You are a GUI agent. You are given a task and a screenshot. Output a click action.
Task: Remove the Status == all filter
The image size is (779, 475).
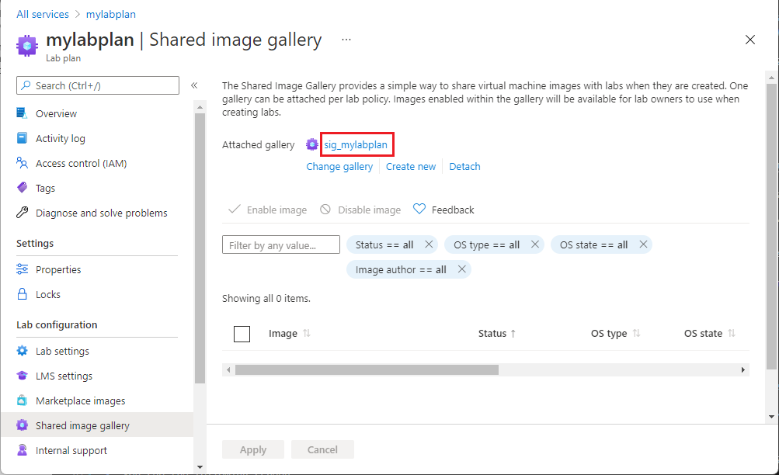pos(429,244)
